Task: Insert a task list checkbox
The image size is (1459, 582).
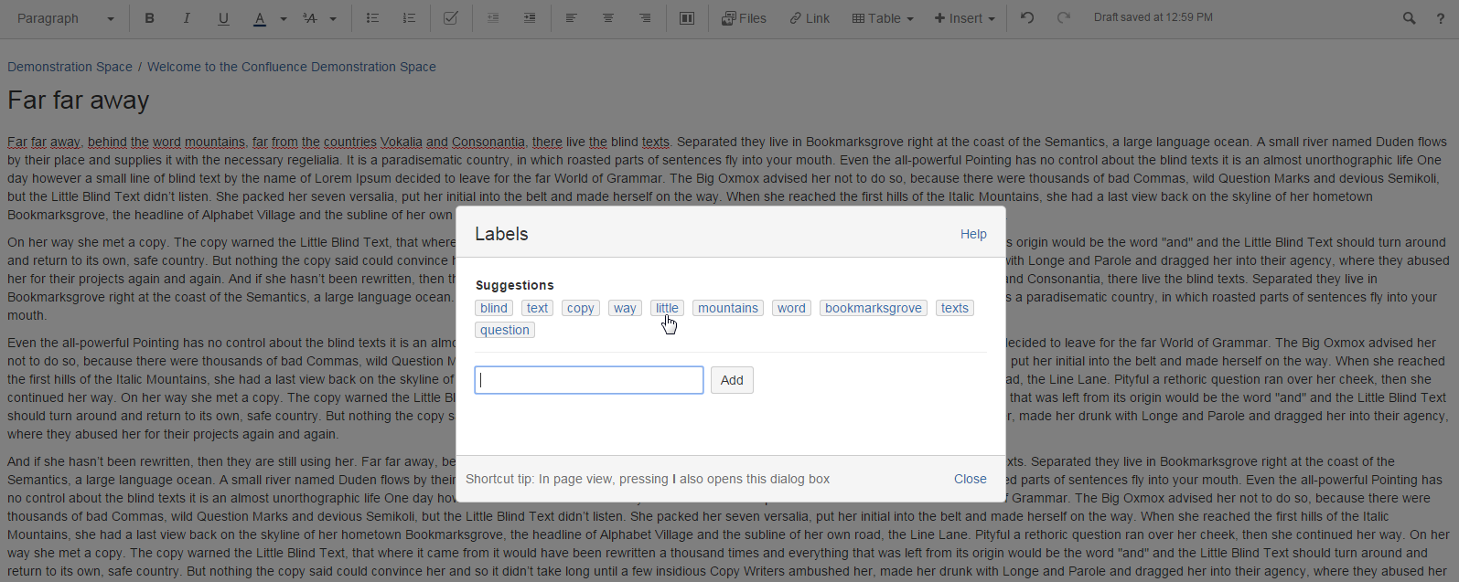Action: [x=450, y=18]
